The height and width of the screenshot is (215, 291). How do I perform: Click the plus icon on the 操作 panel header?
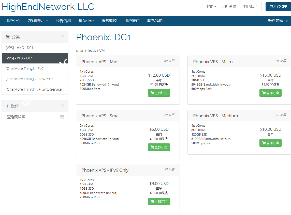7,106
